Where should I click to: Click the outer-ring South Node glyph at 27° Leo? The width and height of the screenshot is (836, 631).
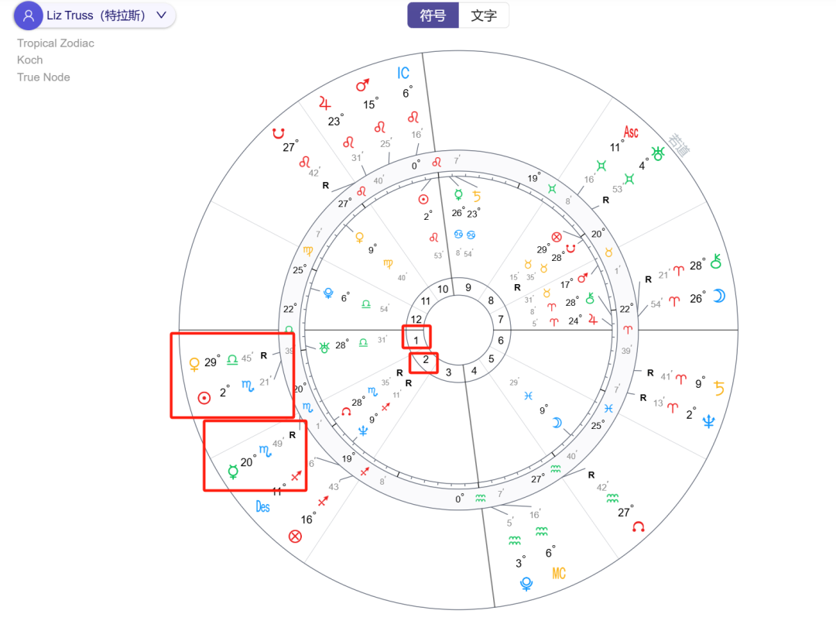point(279,133)
